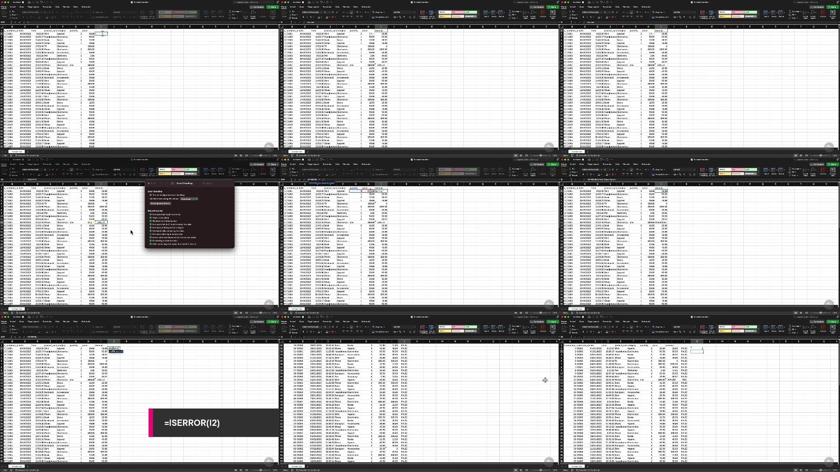
Task: Click Format as Table in the top-middle frame ribbon
Action: click(x=432, y=14)
